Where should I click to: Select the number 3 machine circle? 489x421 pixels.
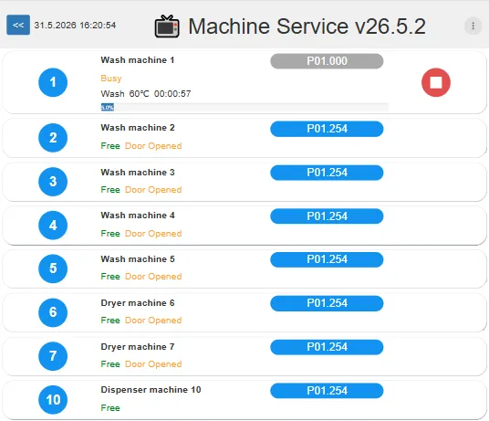(53, 182)
